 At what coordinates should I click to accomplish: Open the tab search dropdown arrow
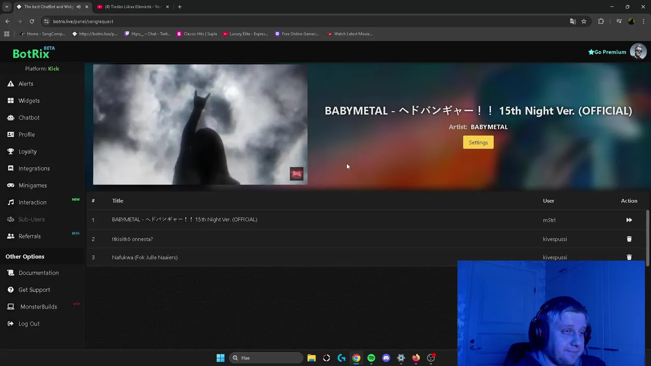tap(6, 7)
